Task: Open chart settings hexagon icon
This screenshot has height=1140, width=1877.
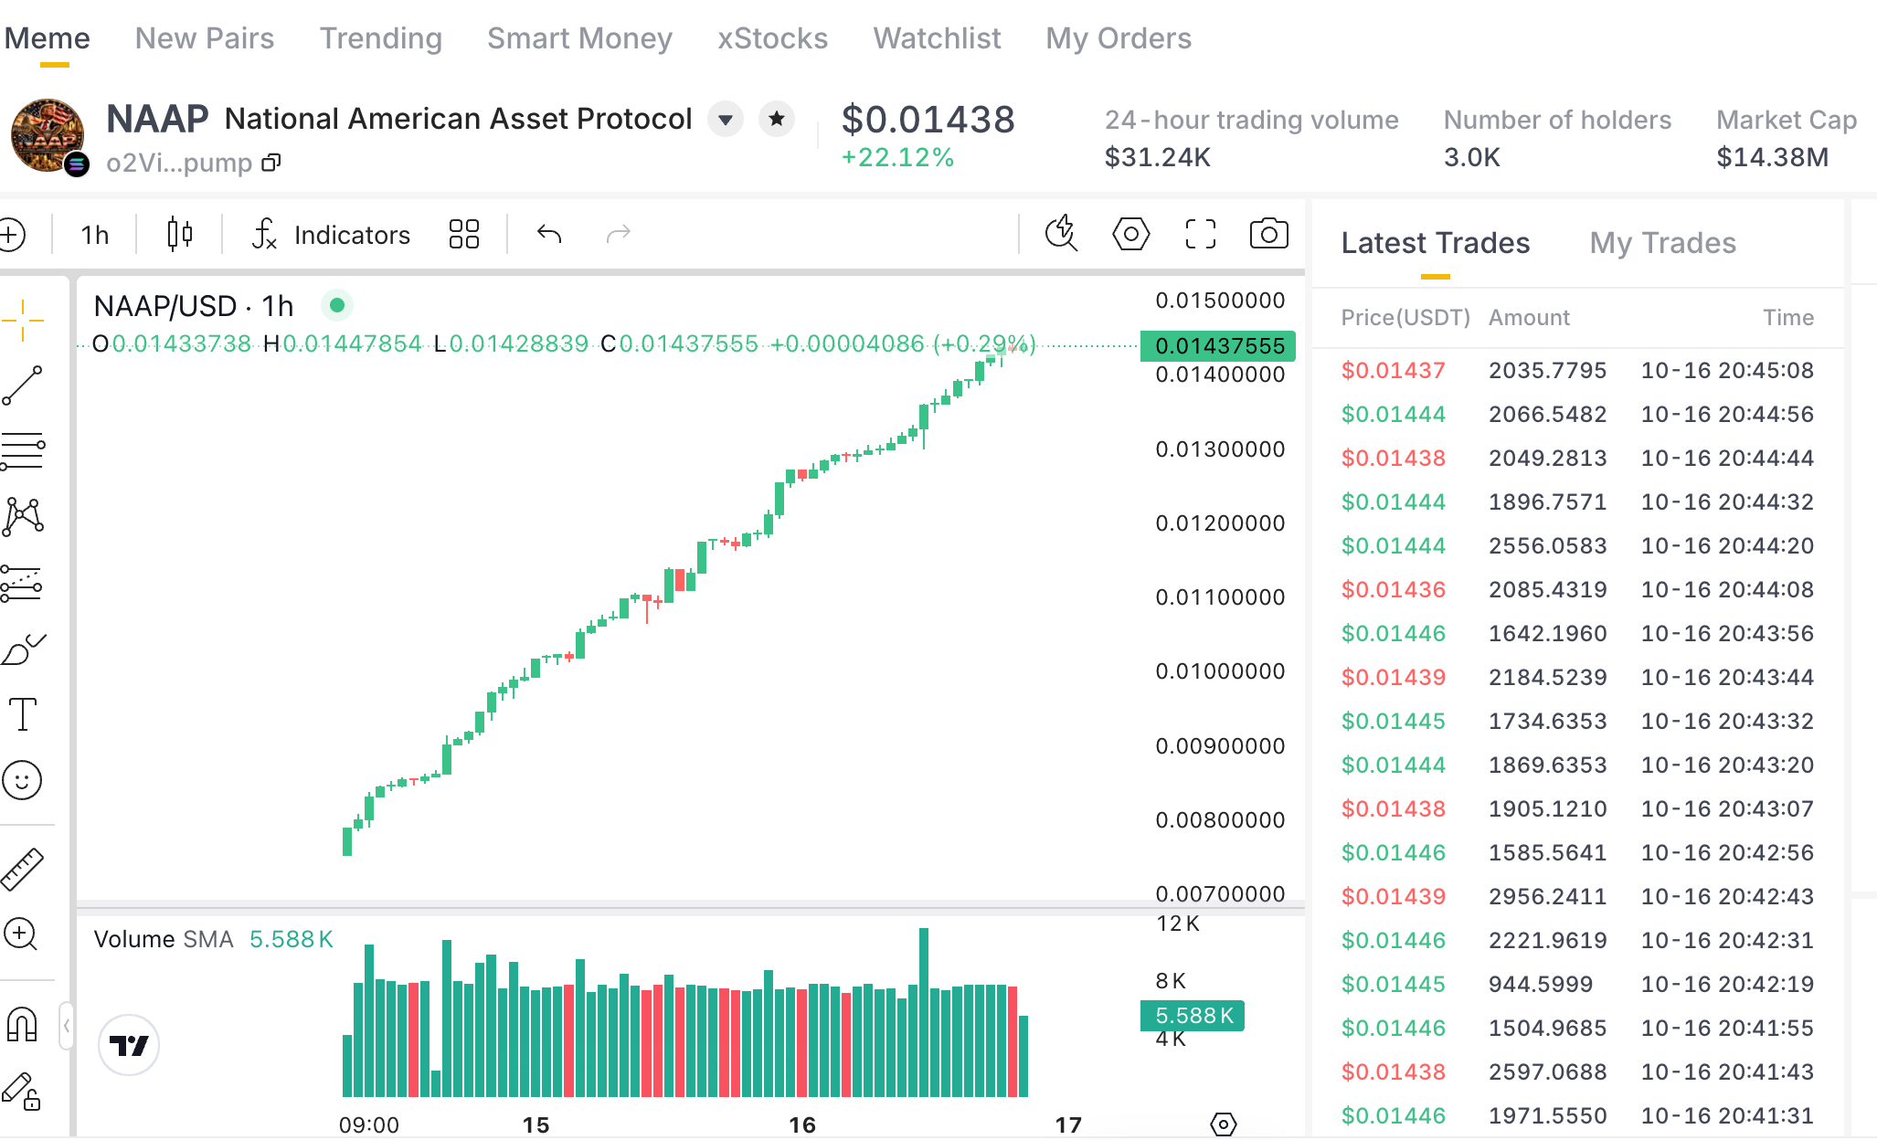Action: (1131, 234)
